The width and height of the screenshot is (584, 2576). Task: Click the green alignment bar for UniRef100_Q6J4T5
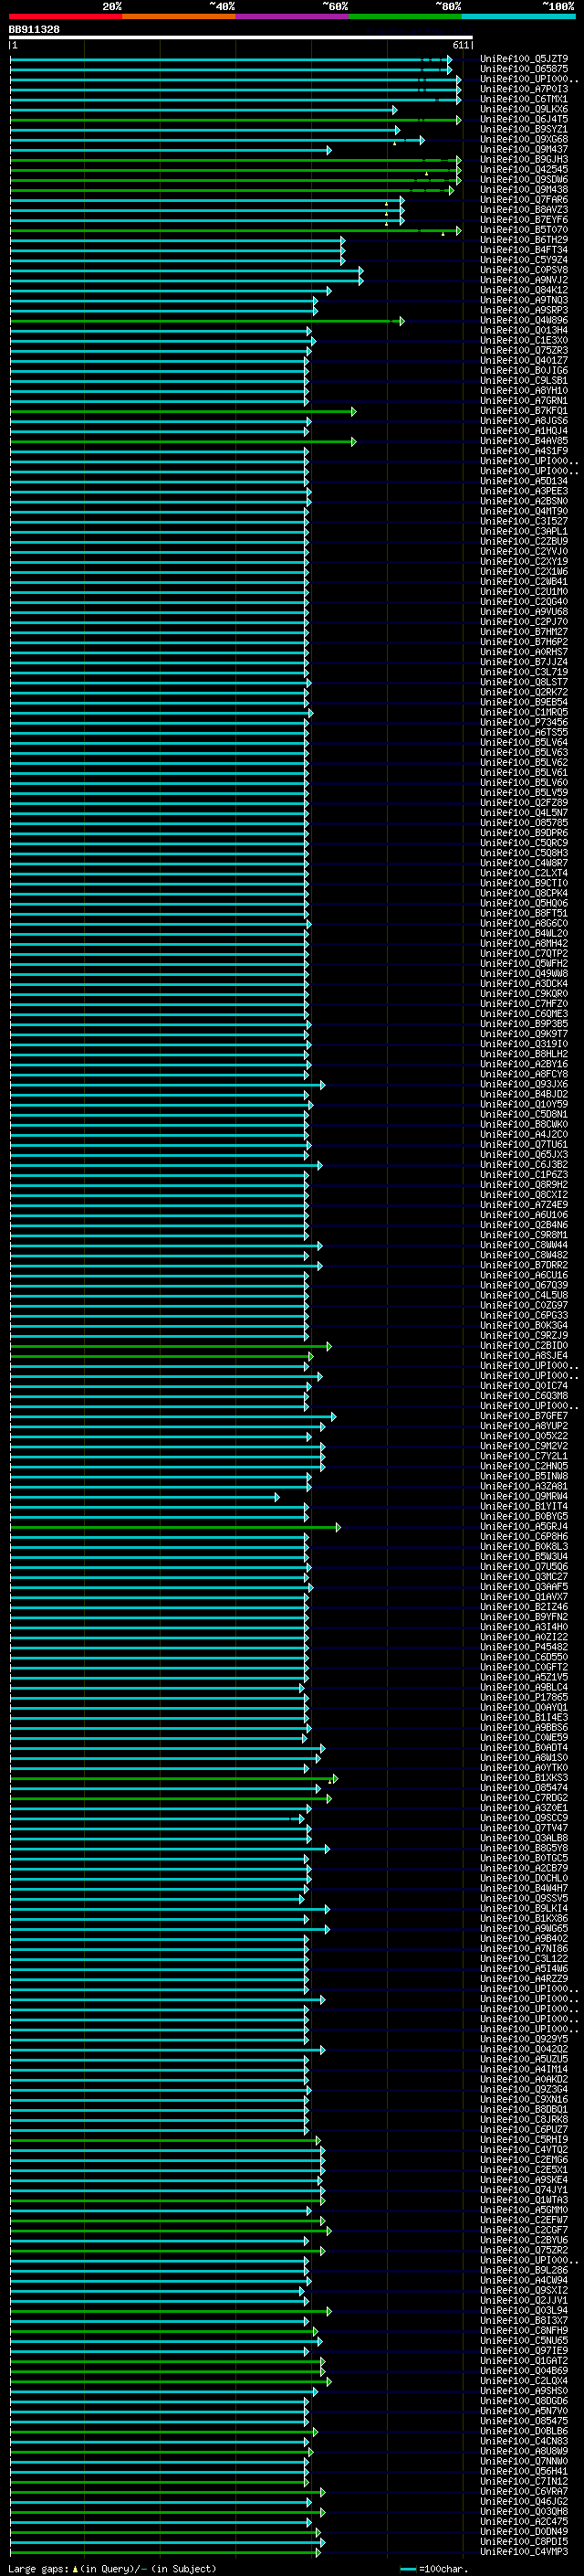(235, 120)
